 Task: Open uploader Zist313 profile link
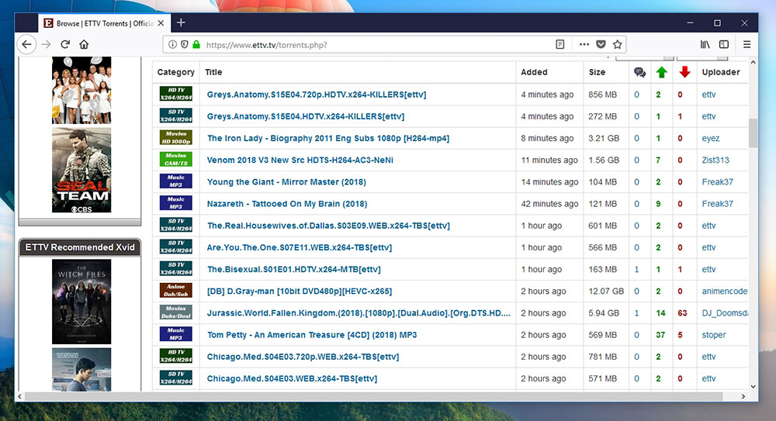[715, 160]
